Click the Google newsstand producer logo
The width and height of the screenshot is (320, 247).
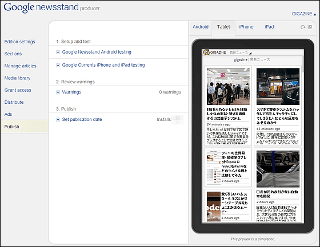[52, 7]
